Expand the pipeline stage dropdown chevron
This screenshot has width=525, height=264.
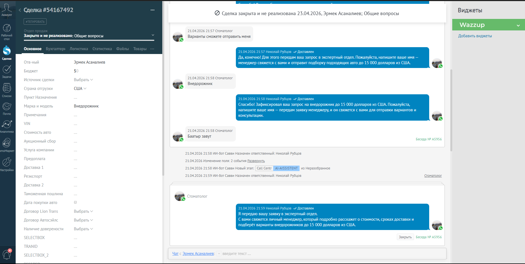point(153,35)
